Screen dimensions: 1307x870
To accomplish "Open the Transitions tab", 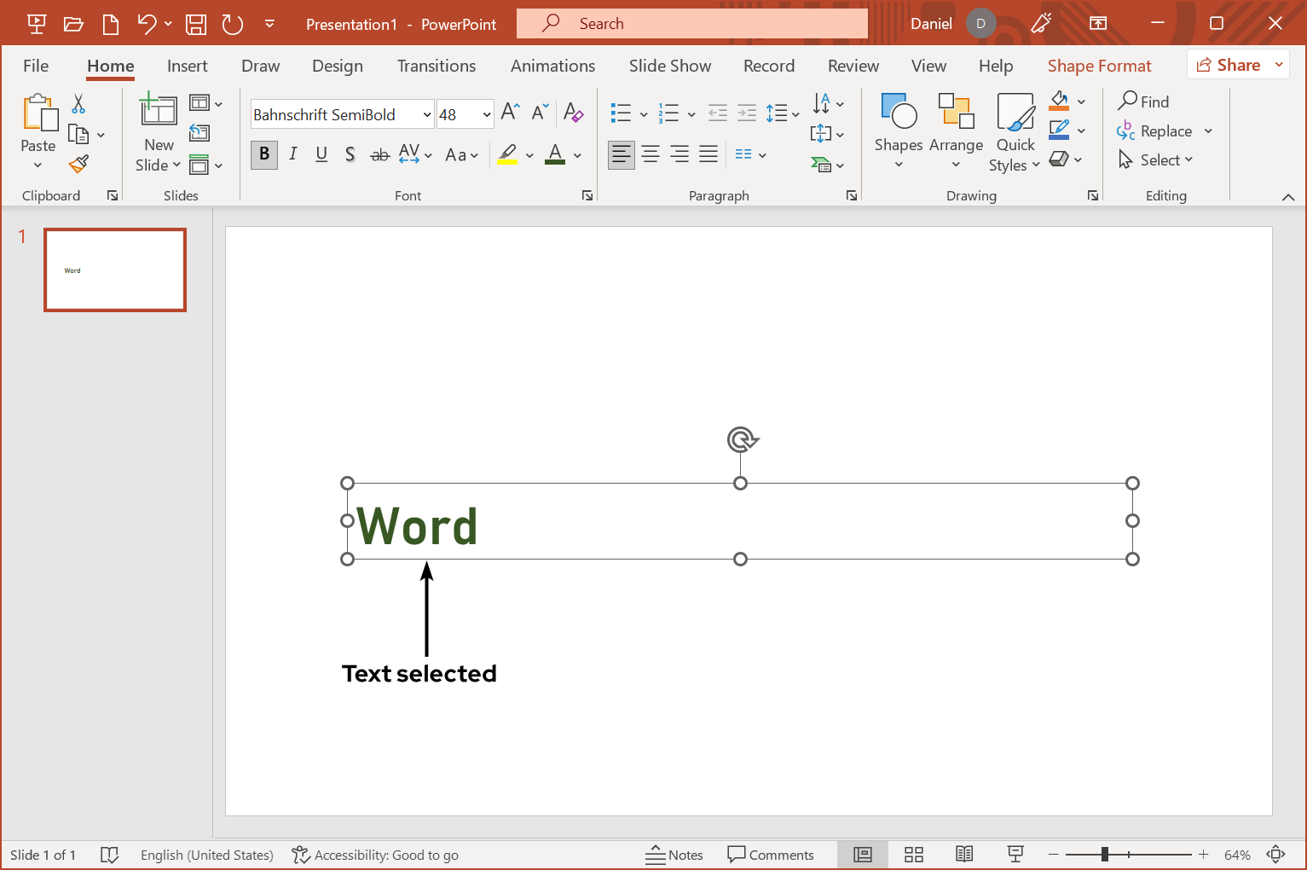I will (x=437, y=66).
